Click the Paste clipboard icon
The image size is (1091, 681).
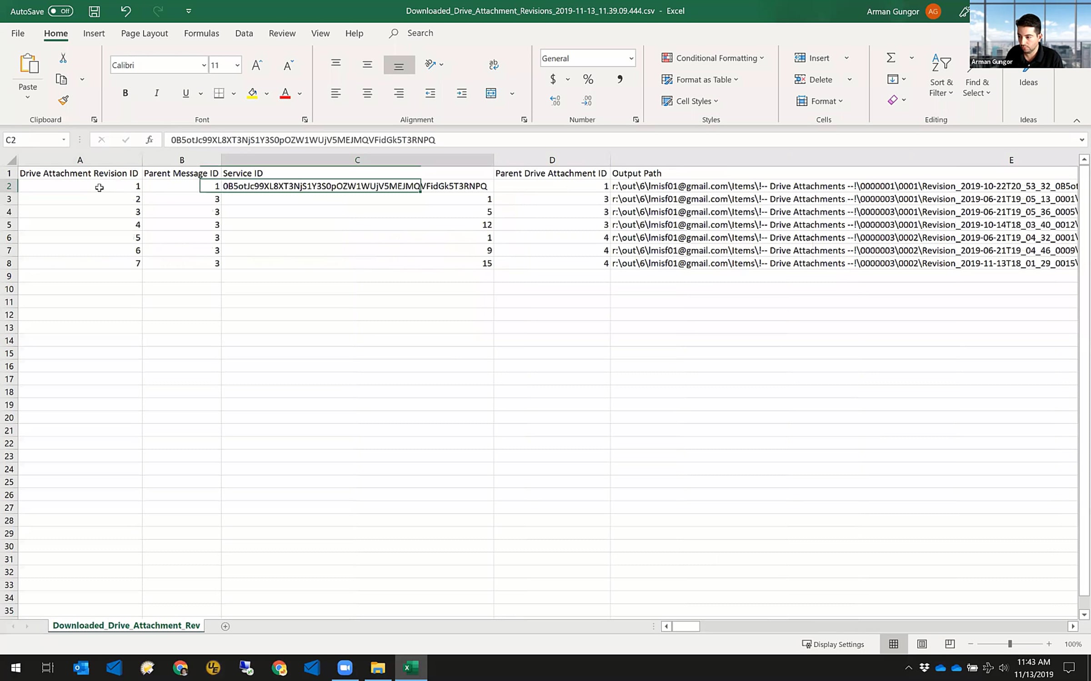[x=29, y=64]
